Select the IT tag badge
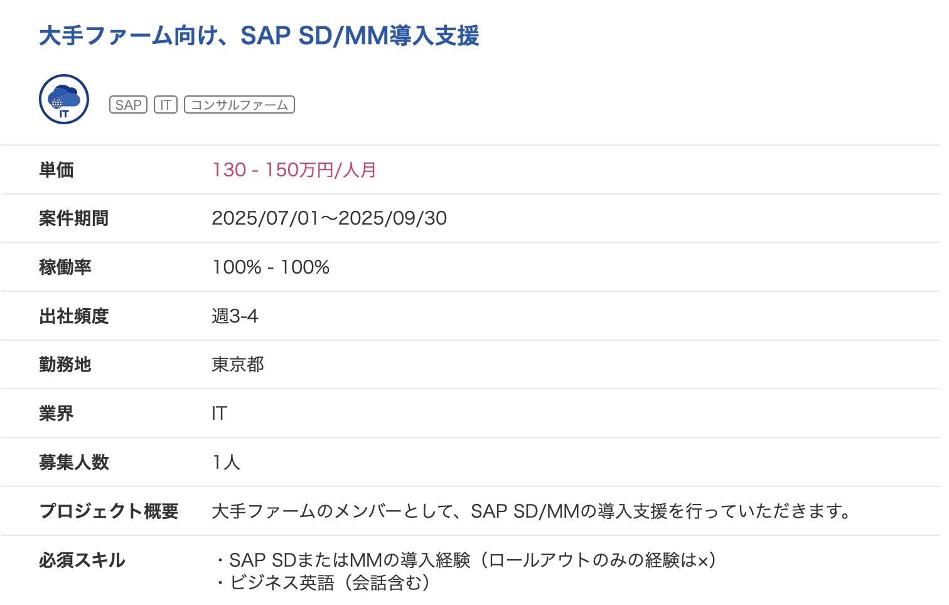Image resolution: width=949 pixels, height=605 pixels. [166, 105]
